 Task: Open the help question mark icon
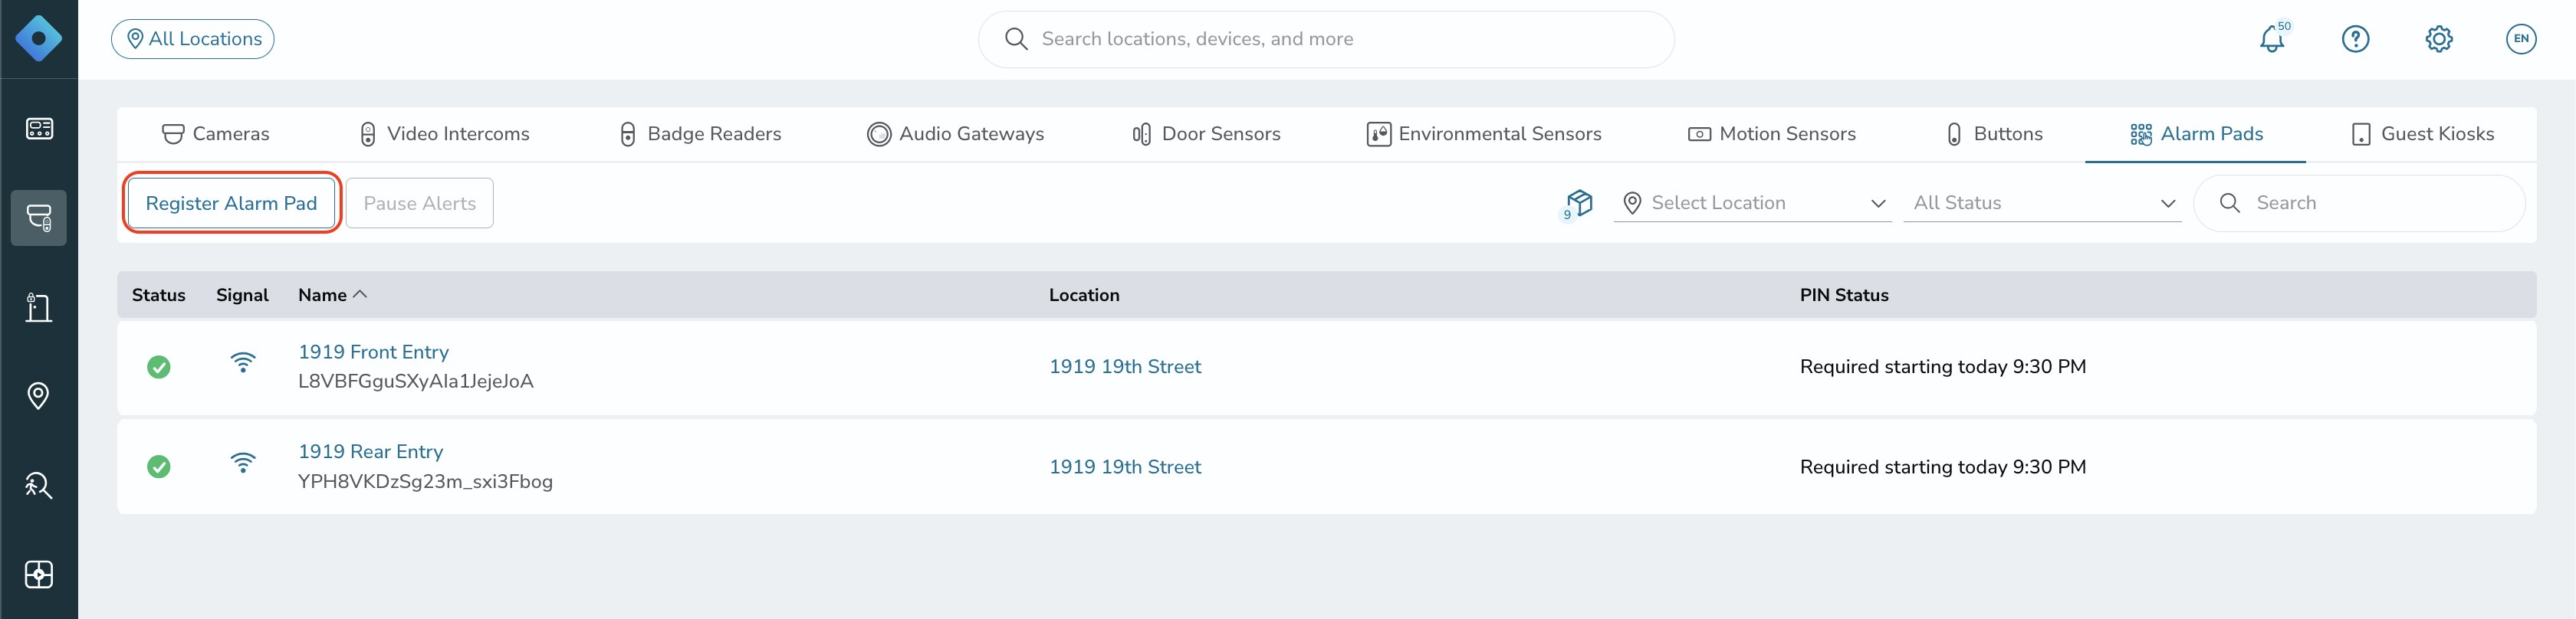coord(2355,39)
